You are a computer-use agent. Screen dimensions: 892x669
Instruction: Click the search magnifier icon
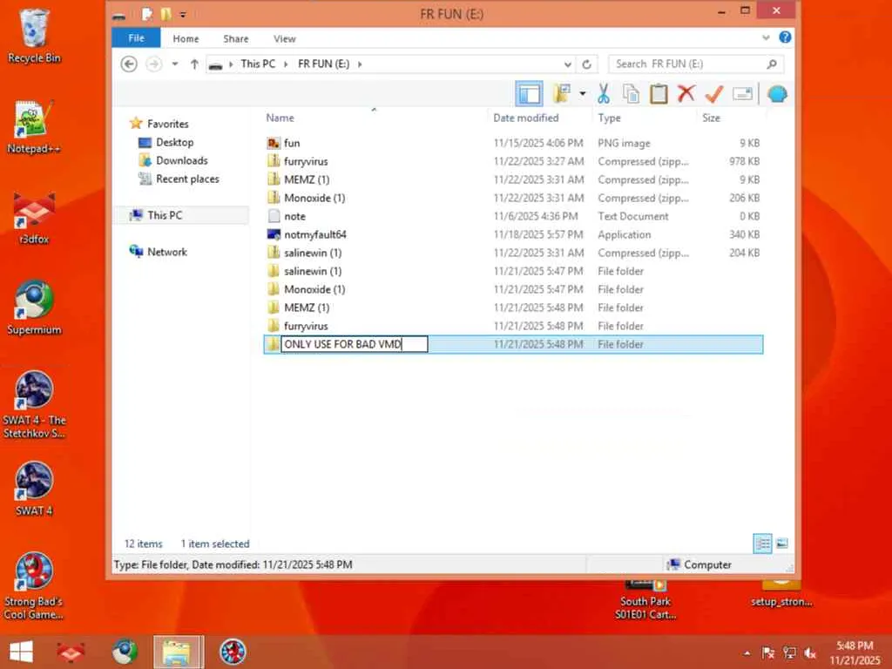pos(772,64)
